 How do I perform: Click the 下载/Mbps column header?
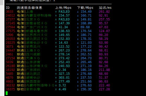85,8
